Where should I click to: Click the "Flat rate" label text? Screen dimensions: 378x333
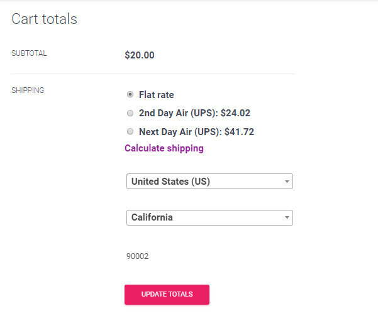tap(156, 95)
